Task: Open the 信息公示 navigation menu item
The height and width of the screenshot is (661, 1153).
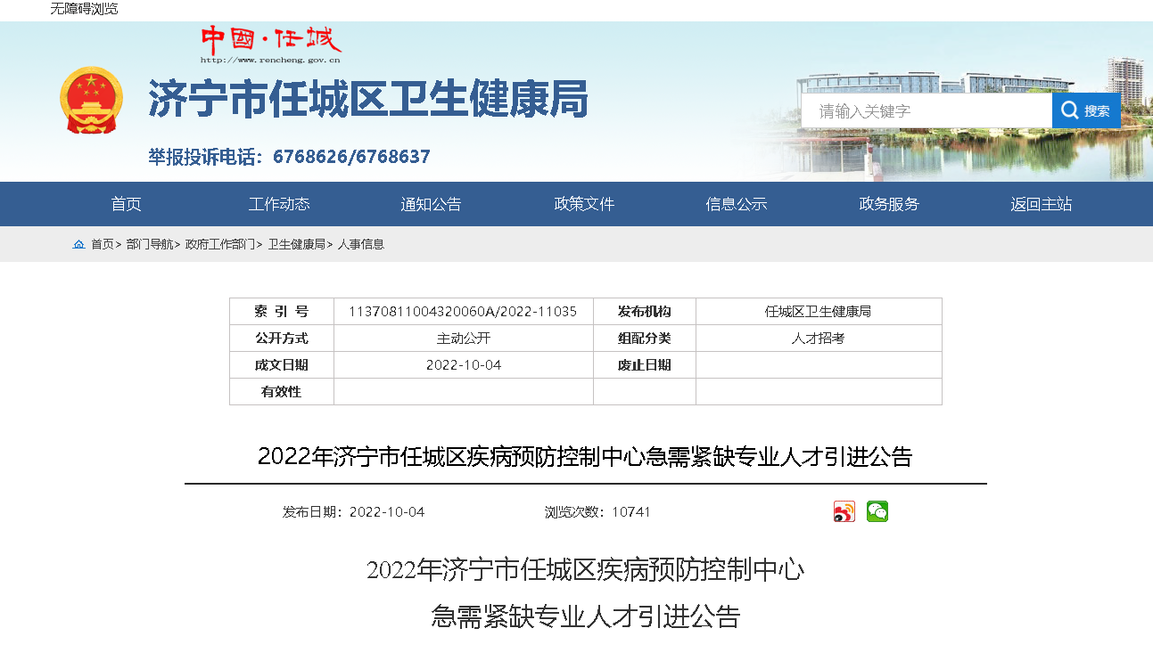Action: (x=737, y=204)
